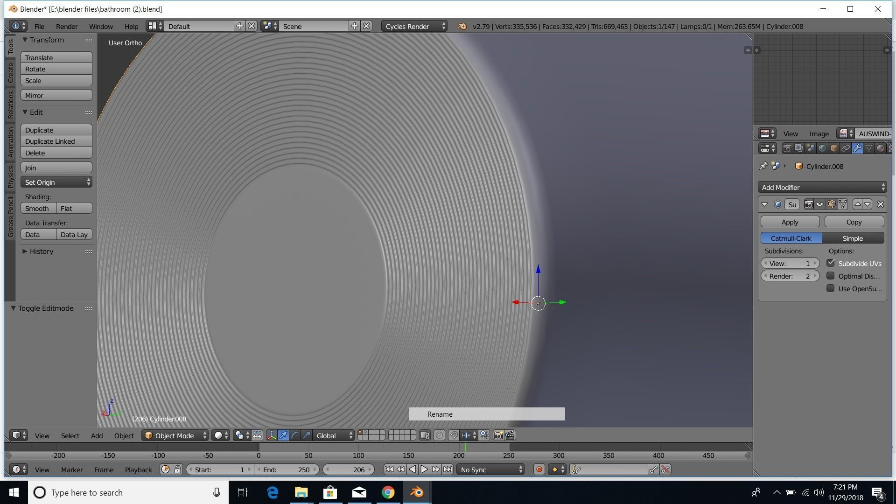Open the Constraints chain-link properties icon
896x504 pixels.
[x=846, y=148]
